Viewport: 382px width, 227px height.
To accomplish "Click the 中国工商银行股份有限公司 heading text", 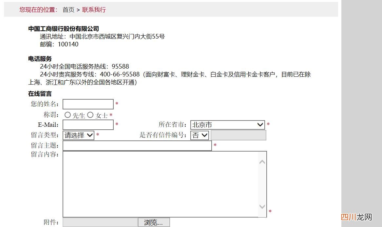I will (x=64, y=29).
